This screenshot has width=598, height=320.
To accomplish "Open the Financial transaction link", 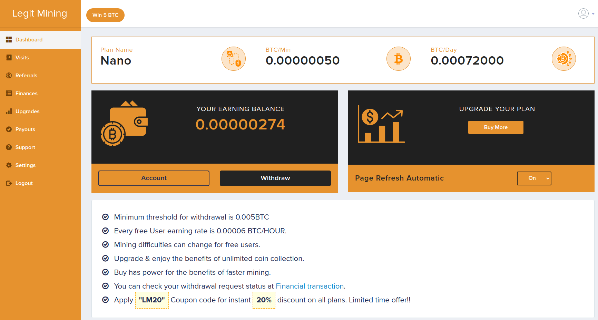I will [310, 286].
